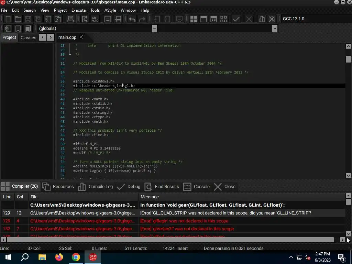Switch to Resources bottom tab
Image resolution: width=352 pixels, height=264 pixels.
tap(58, 187)
